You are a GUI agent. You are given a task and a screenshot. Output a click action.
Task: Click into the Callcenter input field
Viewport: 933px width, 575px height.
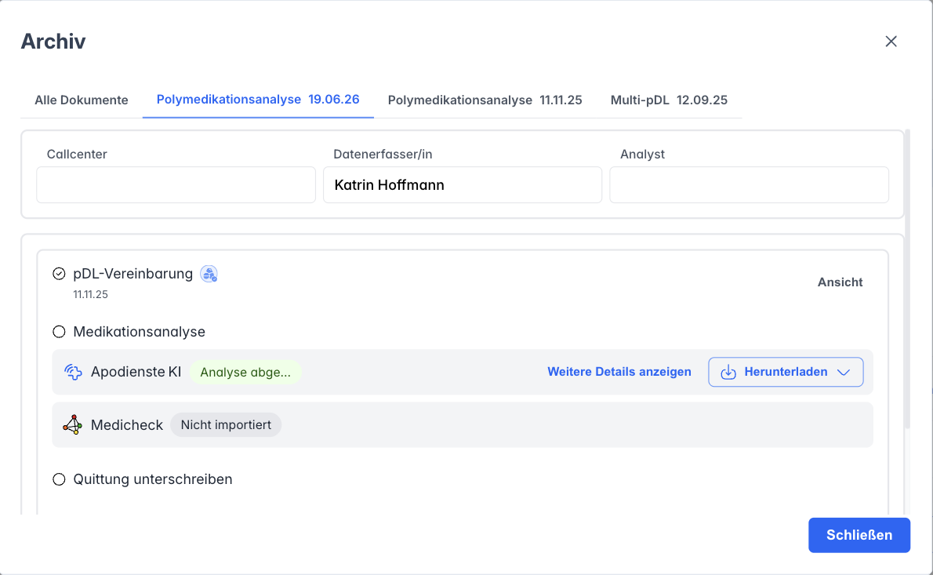coord(176,184)
